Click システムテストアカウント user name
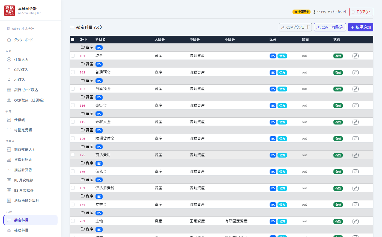The image size is (382, 237). [332, 12]
